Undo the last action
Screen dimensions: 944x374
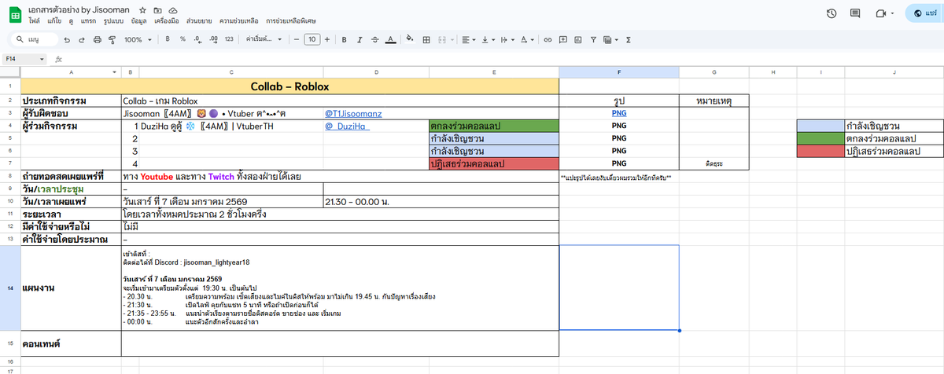67,39
